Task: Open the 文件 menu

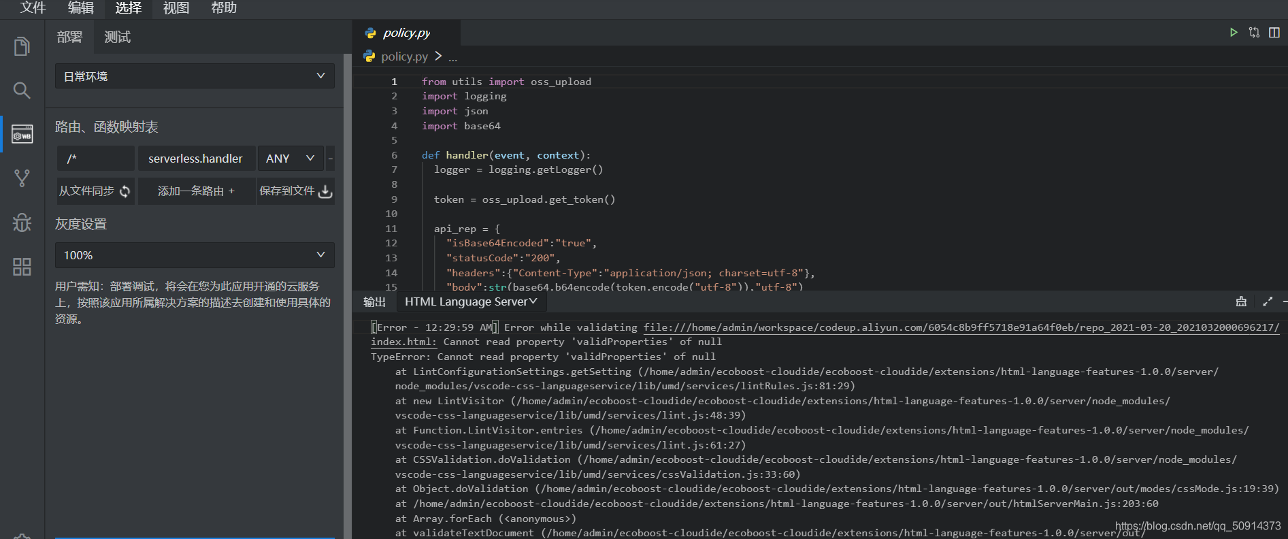Action: (33, 8)
